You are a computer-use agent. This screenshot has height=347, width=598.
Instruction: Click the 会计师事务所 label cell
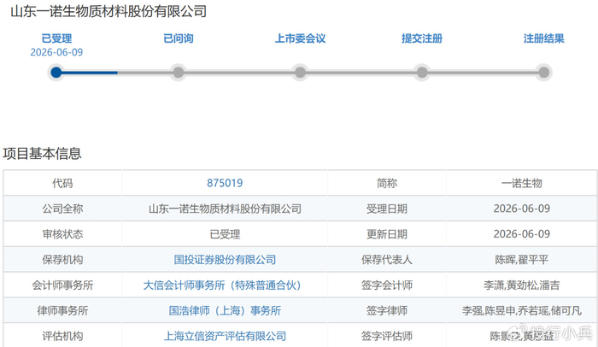pos(62,285)
